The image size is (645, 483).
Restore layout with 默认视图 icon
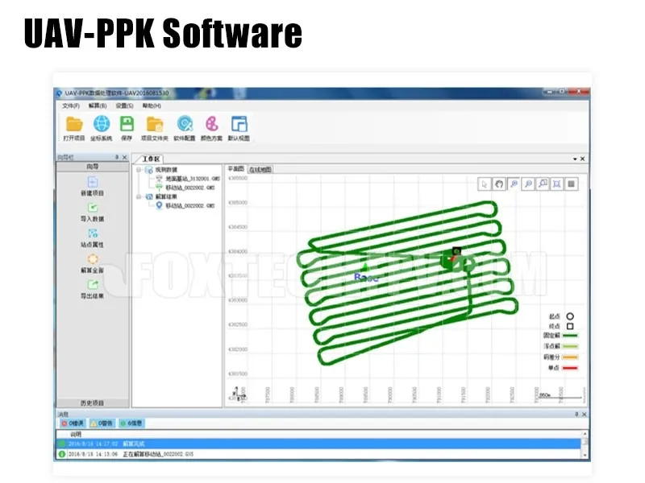coord(239,124)
